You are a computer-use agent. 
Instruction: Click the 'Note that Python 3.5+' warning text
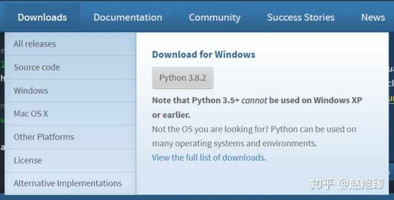pos(257,108)
